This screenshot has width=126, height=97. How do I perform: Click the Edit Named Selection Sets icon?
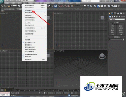click(x=72, y=6)
